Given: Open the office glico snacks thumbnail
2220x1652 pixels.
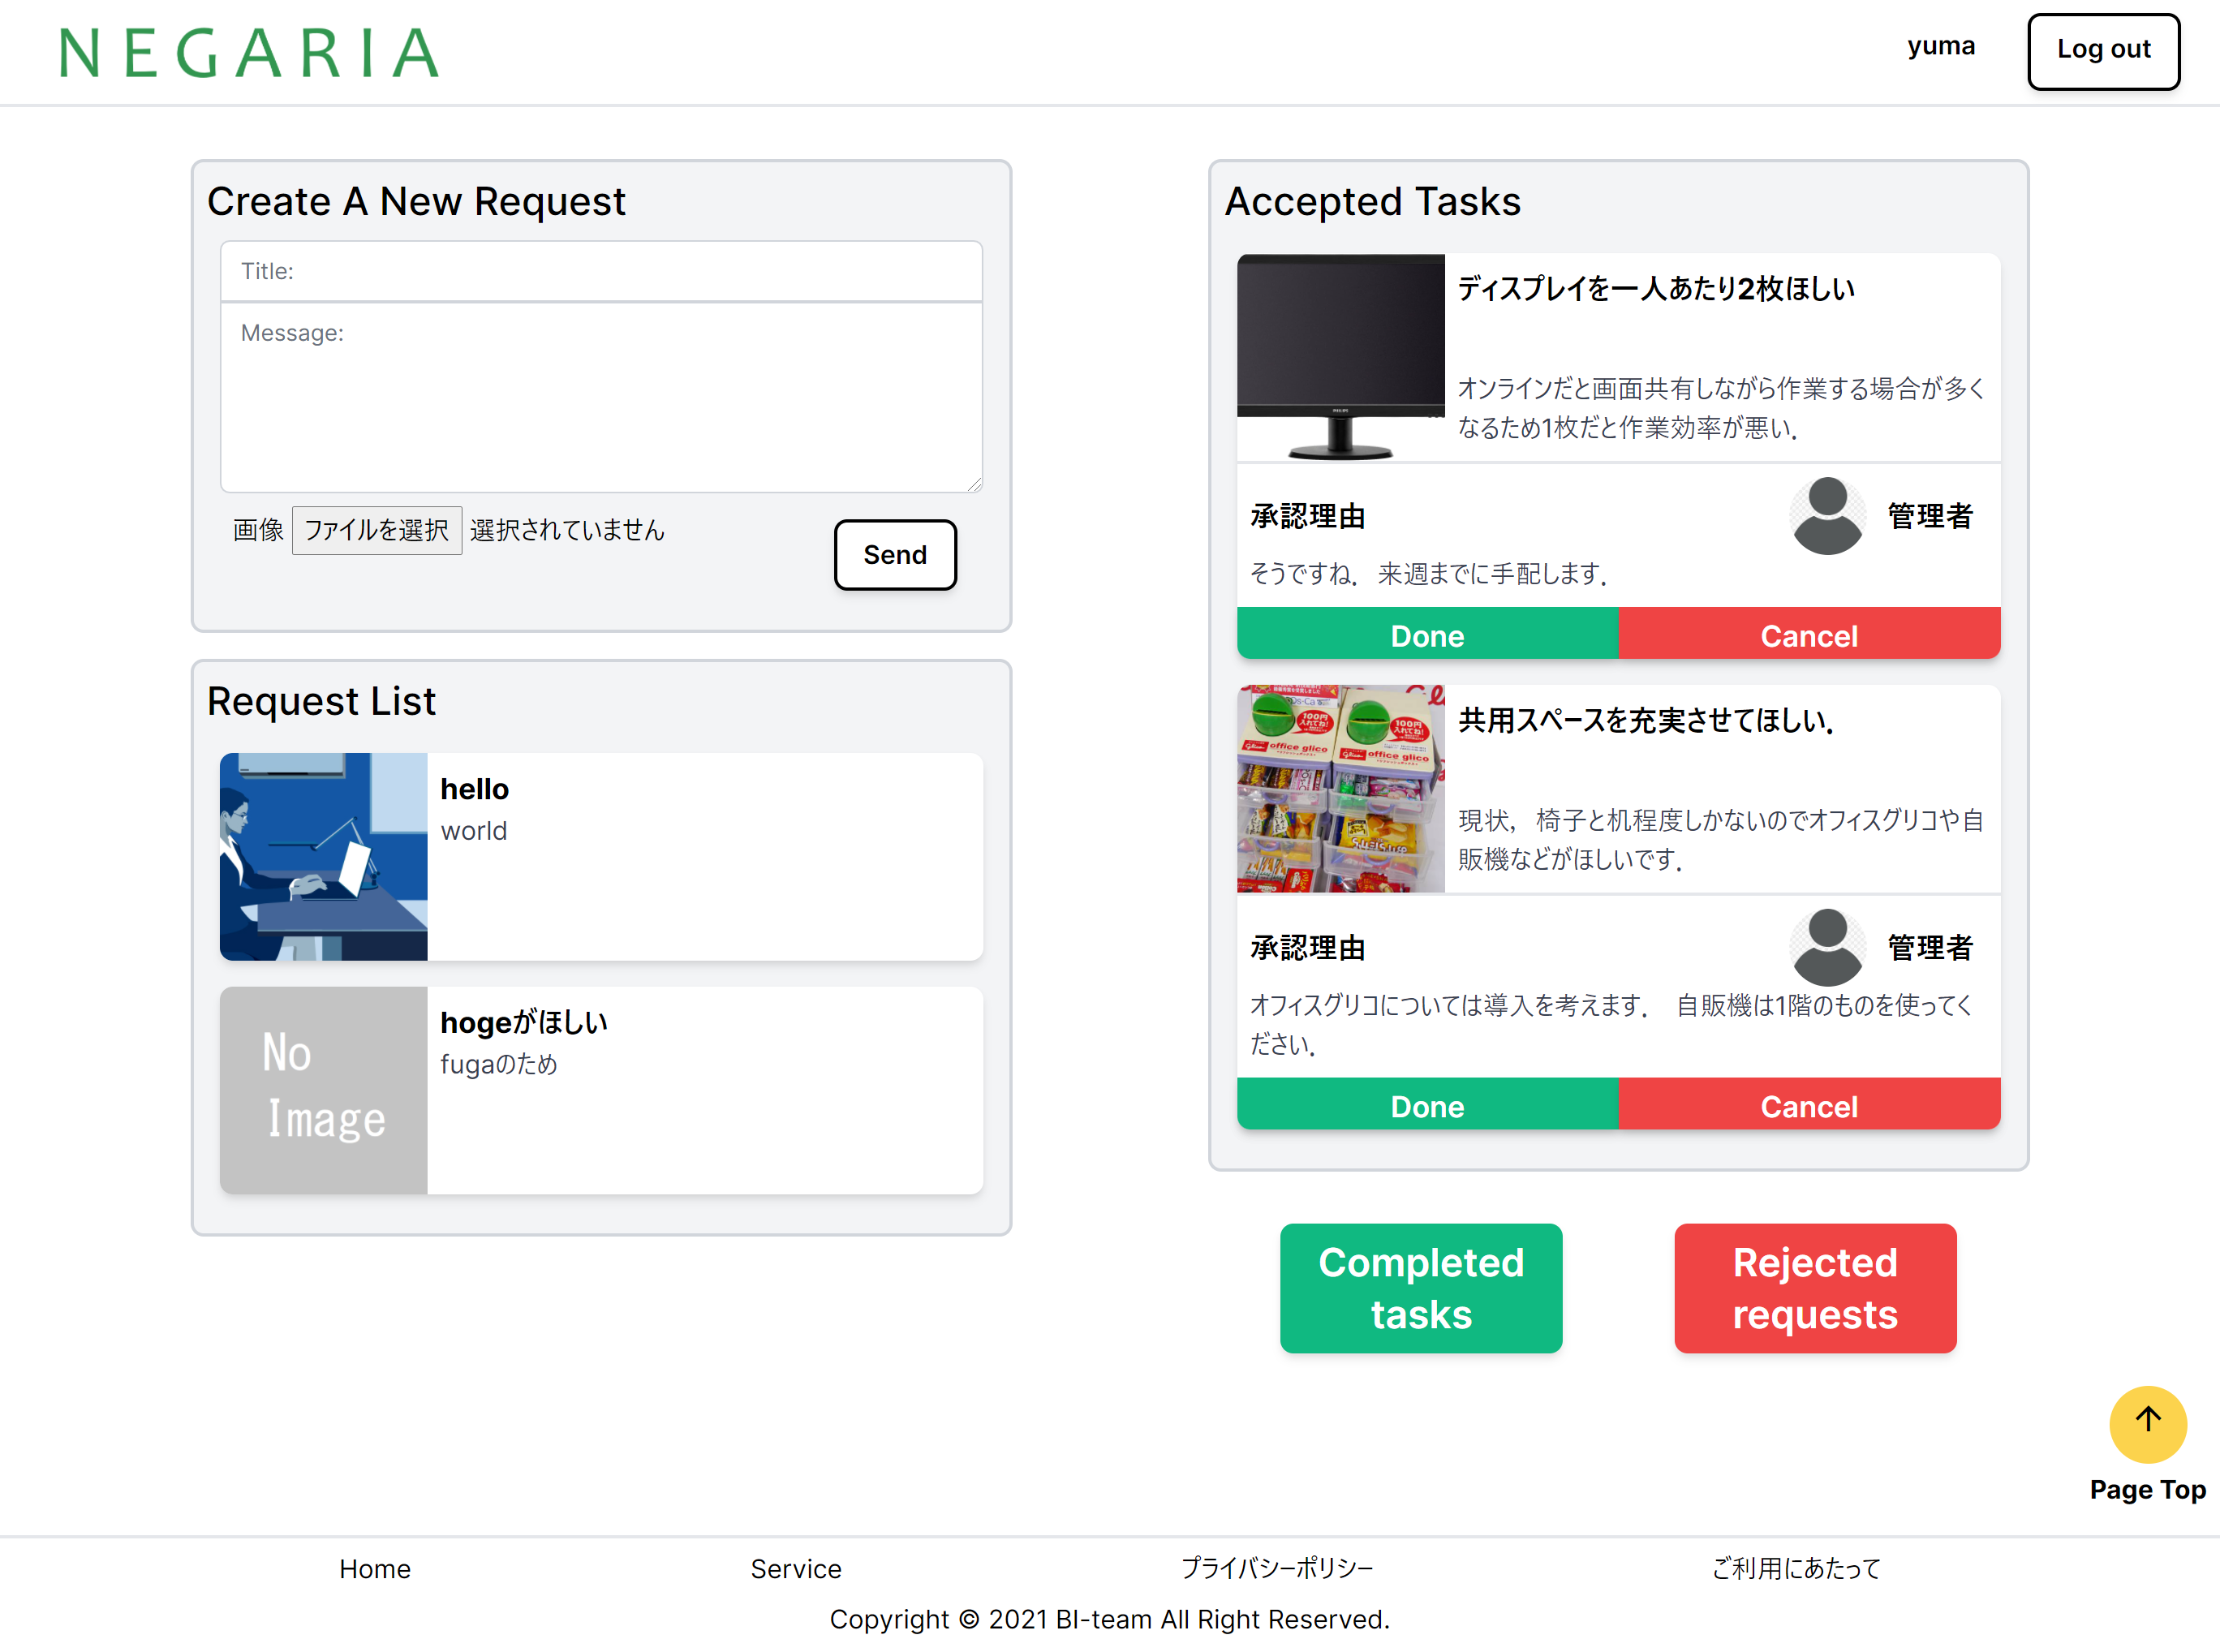Looking at the screenshot, I should coord(1340,788).
